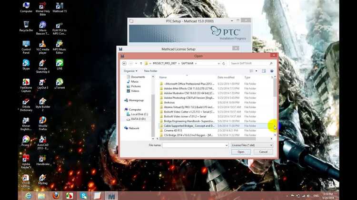
Task: Open FastStone Capture desktop shortcut
Action: (x=26, y=85)
